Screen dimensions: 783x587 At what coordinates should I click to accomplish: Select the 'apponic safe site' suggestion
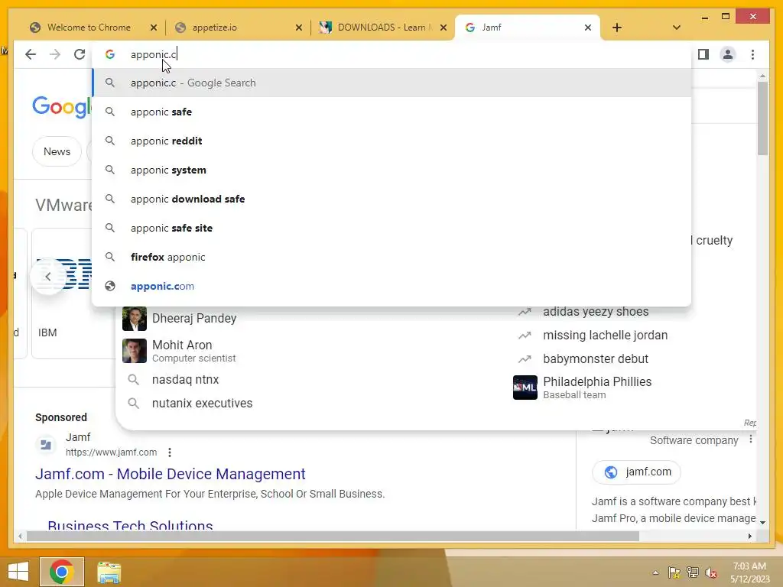point(392,228)
